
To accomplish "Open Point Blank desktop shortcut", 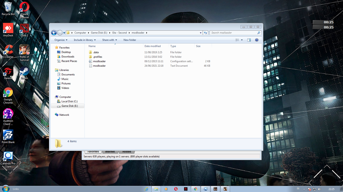I will [x=8, y=137].
